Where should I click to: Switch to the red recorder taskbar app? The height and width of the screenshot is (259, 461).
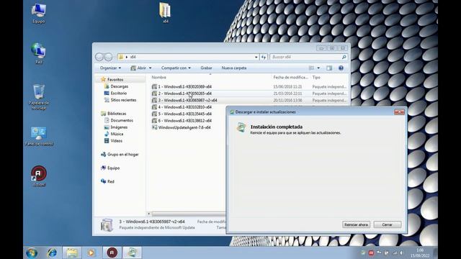(x=112, y=253)
